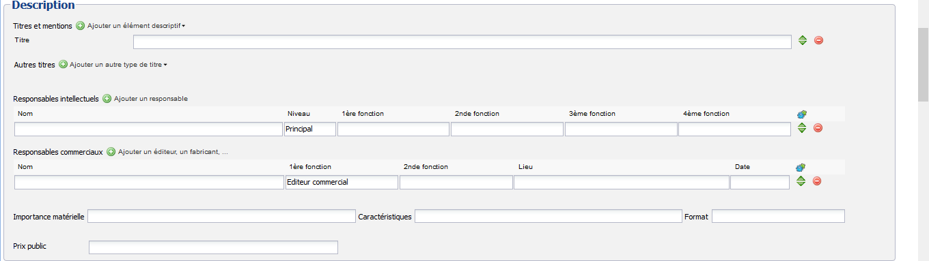This screenshot has width=929, height=261.
Task: Click the green plus beside Responsables commerciaux
Action: point(111,152)
